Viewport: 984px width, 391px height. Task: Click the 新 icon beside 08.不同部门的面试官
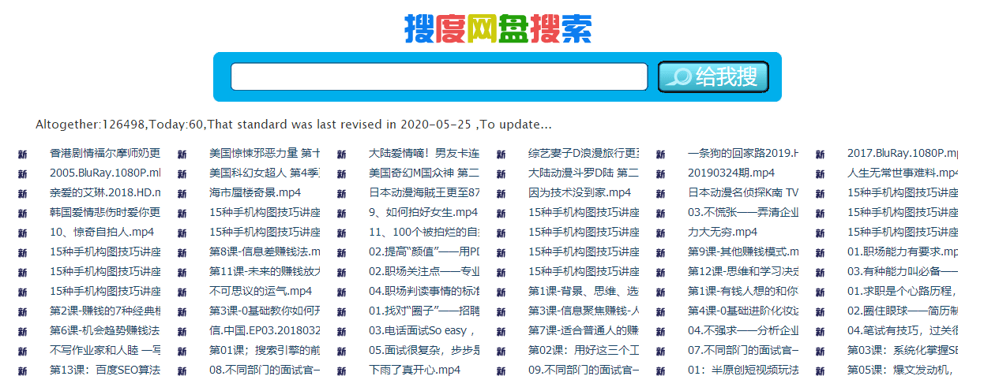182,371
